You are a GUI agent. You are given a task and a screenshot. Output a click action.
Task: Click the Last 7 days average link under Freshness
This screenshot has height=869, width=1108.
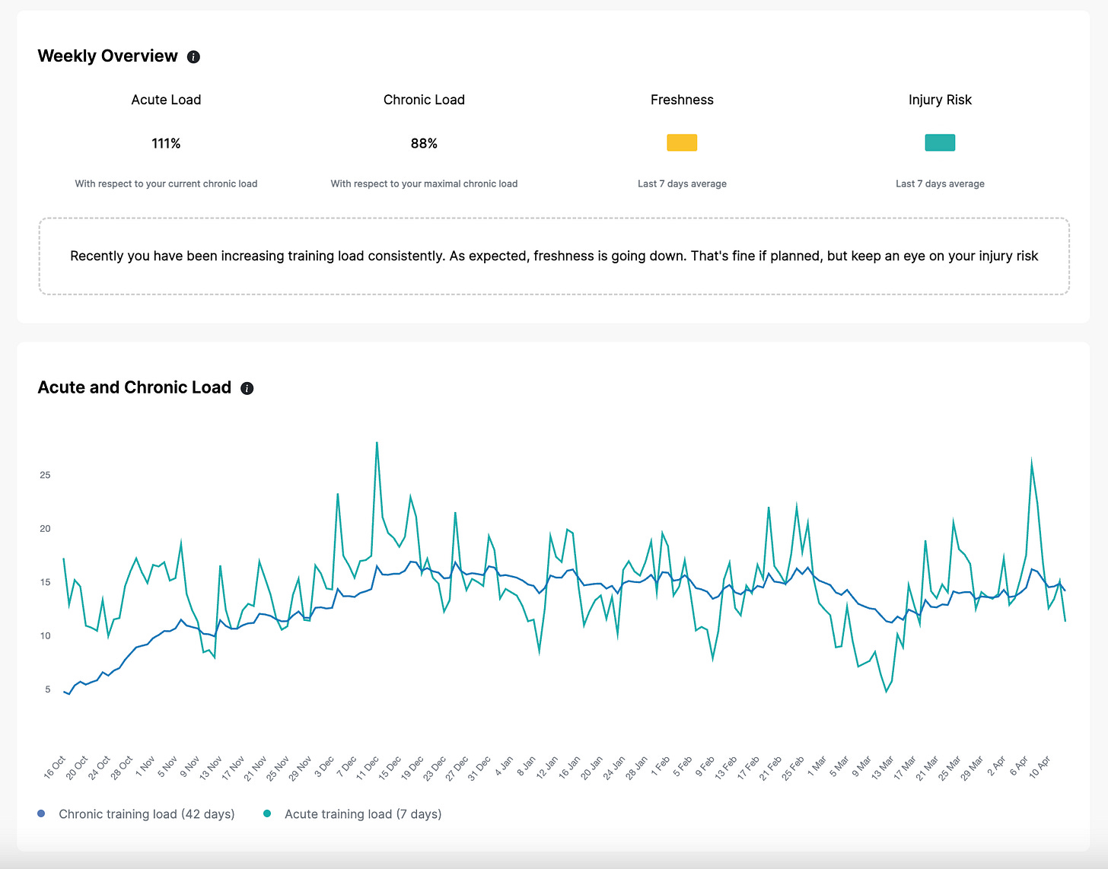pos(682,183)
